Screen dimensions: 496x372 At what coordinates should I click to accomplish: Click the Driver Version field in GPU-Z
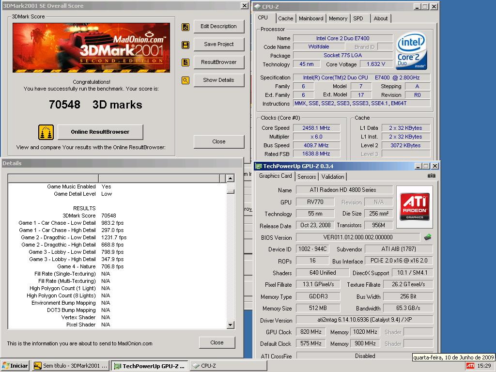[364, 320]
